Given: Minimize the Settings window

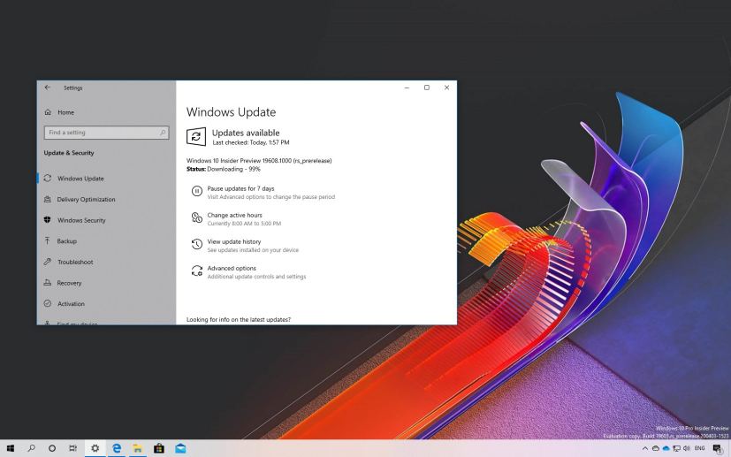Looking at the screenshot, I should pyautogui.click(x=407, y=88).
